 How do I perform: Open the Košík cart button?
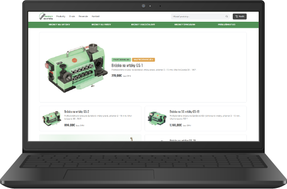point(240,16)
